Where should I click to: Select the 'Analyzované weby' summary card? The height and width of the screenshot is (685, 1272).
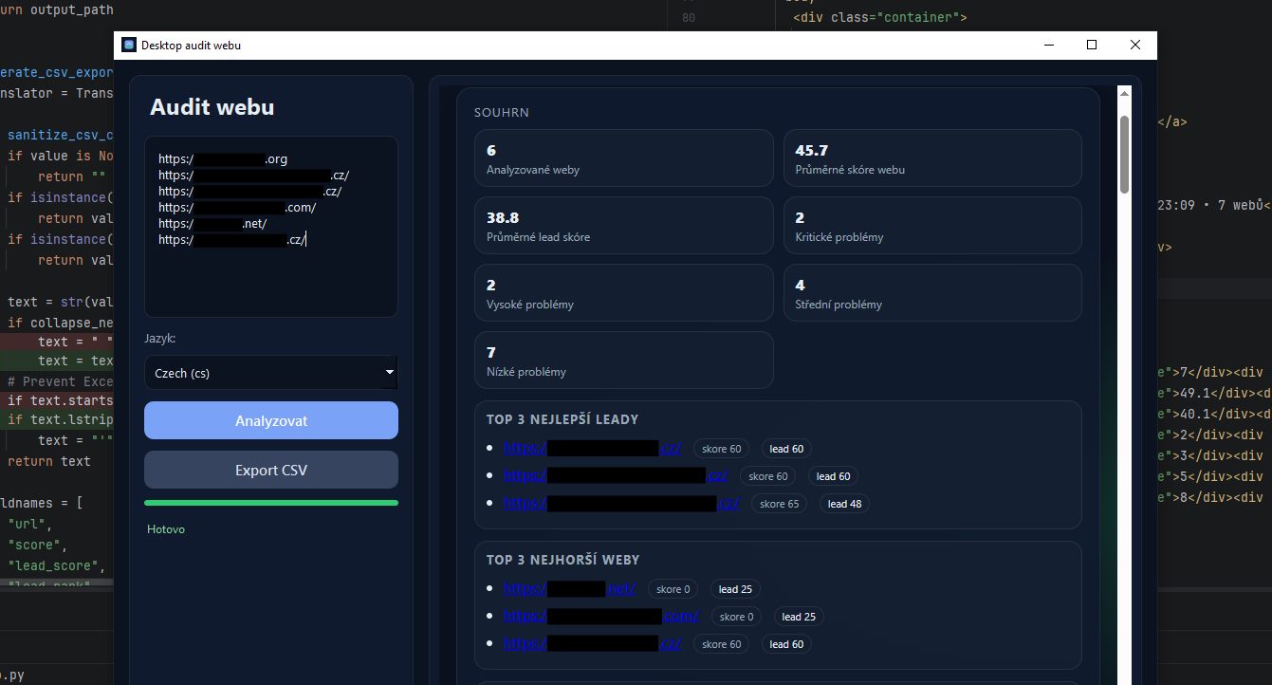click(624, 158)
